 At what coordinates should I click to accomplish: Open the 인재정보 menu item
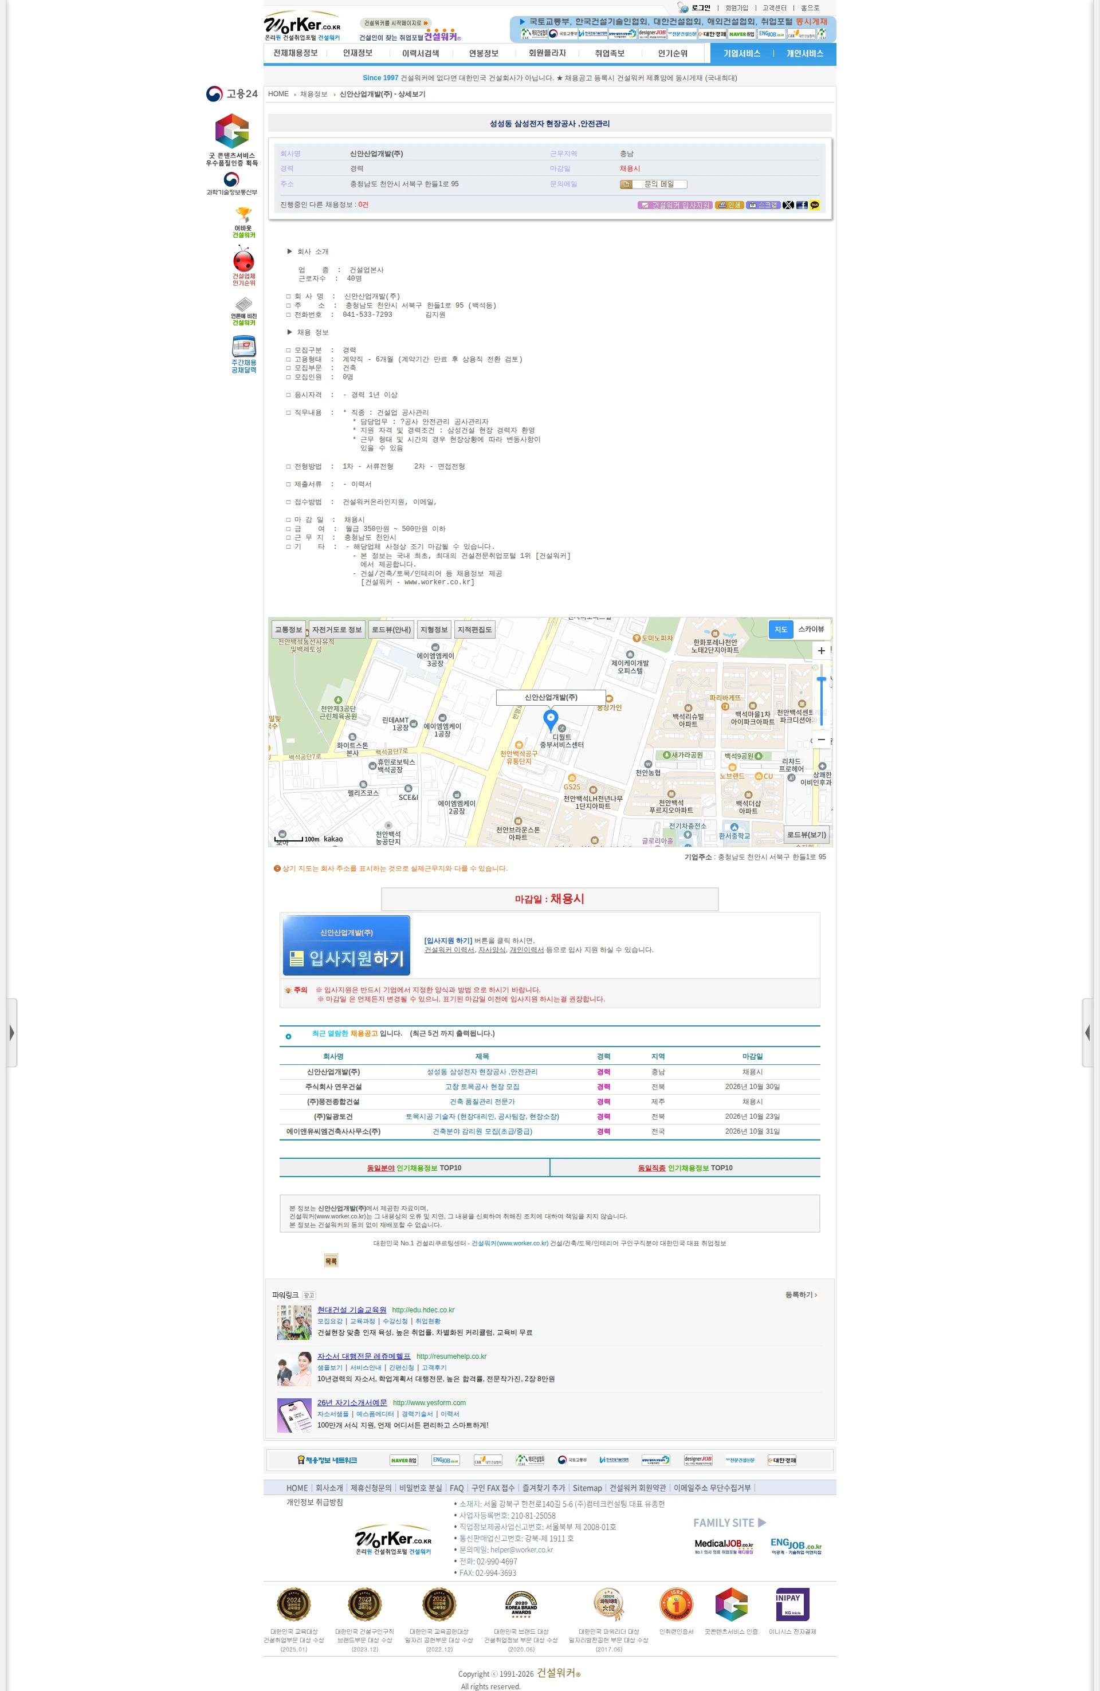pyautogui.click(x=357, y=53)
